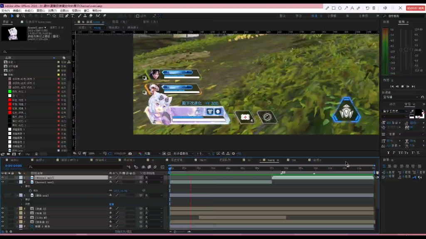The image size is (426, 239).
Task: Select the Type (T) tool
Action: (x=72, y=16)
